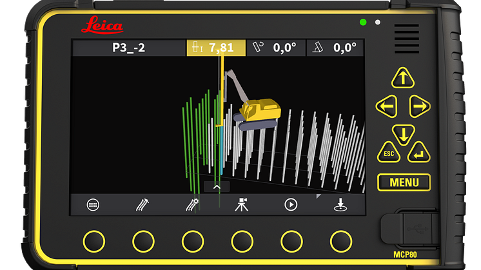
Task: Click the depth gauge icon beside 7,81
Action: (197, 48)
